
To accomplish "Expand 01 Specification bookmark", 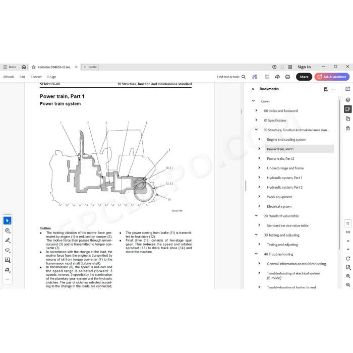I will click(x=256, y=120).
